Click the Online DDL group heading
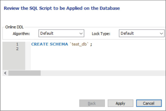This screenshot has height=111, width=166. tap(15, 27)
